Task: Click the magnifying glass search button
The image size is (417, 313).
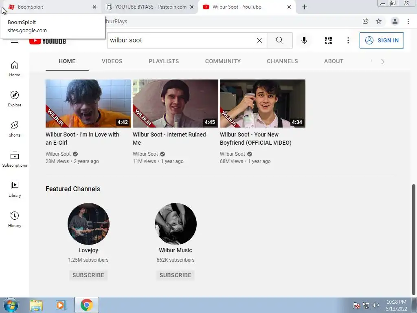Action: [279, 40]
